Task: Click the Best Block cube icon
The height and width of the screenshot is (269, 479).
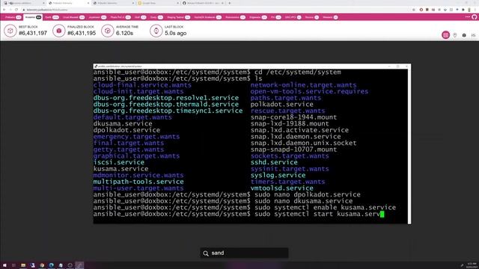Action: 10,31
